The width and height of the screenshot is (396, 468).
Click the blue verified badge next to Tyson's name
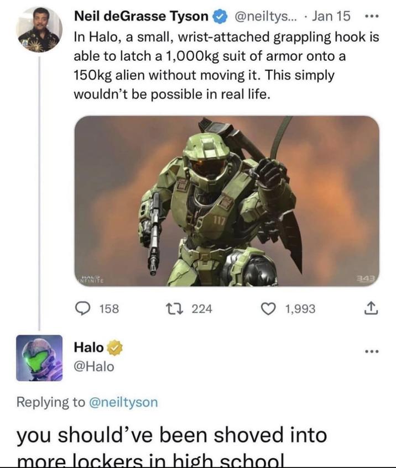[x=220, y=15]
